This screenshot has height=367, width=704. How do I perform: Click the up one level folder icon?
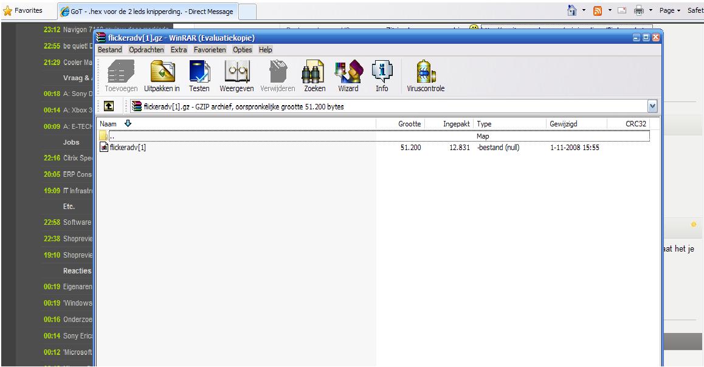[108, 107]
